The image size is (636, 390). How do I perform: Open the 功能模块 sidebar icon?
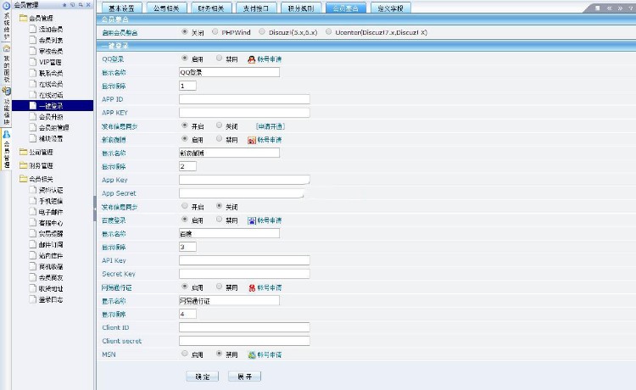tap(6, 91)
